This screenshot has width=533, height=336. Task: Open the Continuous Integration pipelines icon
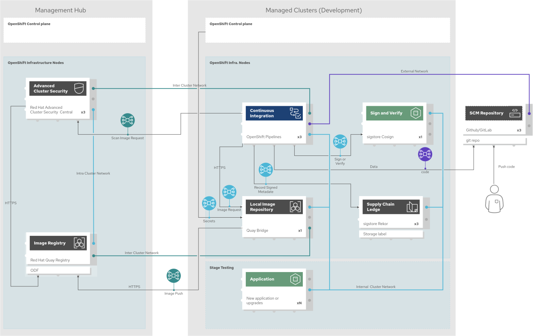pyautogui.click(x=295, y=113)
